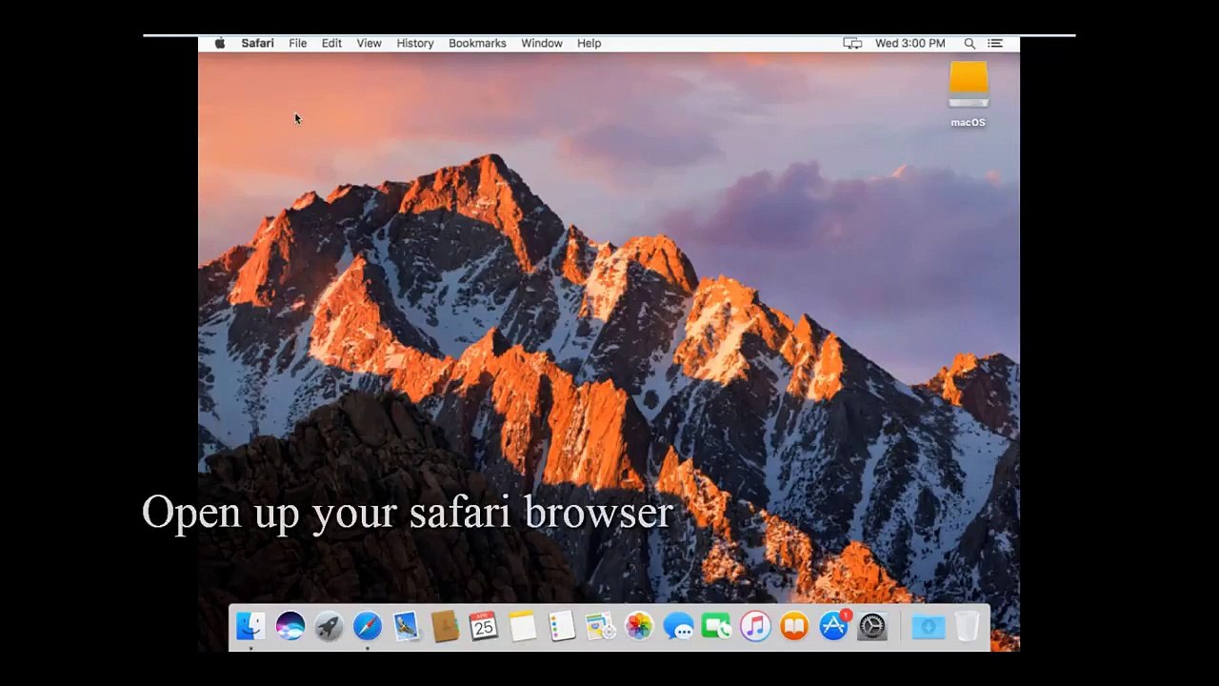Image resolution: width=1219 pixels, height=686 pixels.
Task: Open Maps app in dock
Action: tap(600, 626)
